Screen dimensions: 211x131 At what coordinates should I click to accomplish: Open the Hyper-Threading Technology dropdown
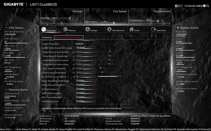(x=86, y=81)
